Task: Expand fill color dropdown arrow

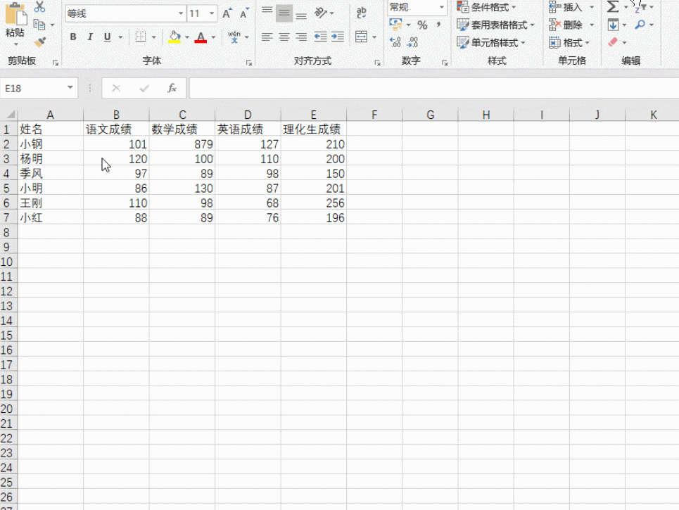Action: 187,37
